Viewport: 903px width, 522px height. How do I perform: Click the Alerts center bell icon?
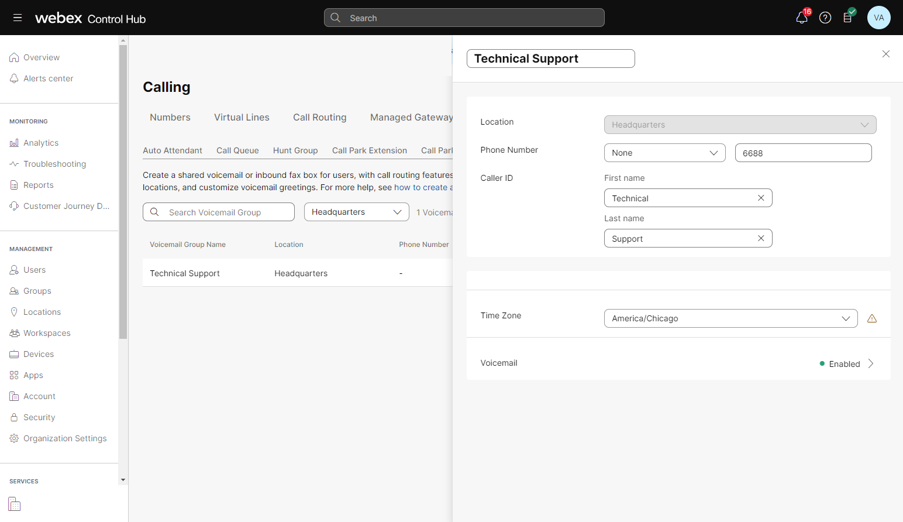[14, 78]
